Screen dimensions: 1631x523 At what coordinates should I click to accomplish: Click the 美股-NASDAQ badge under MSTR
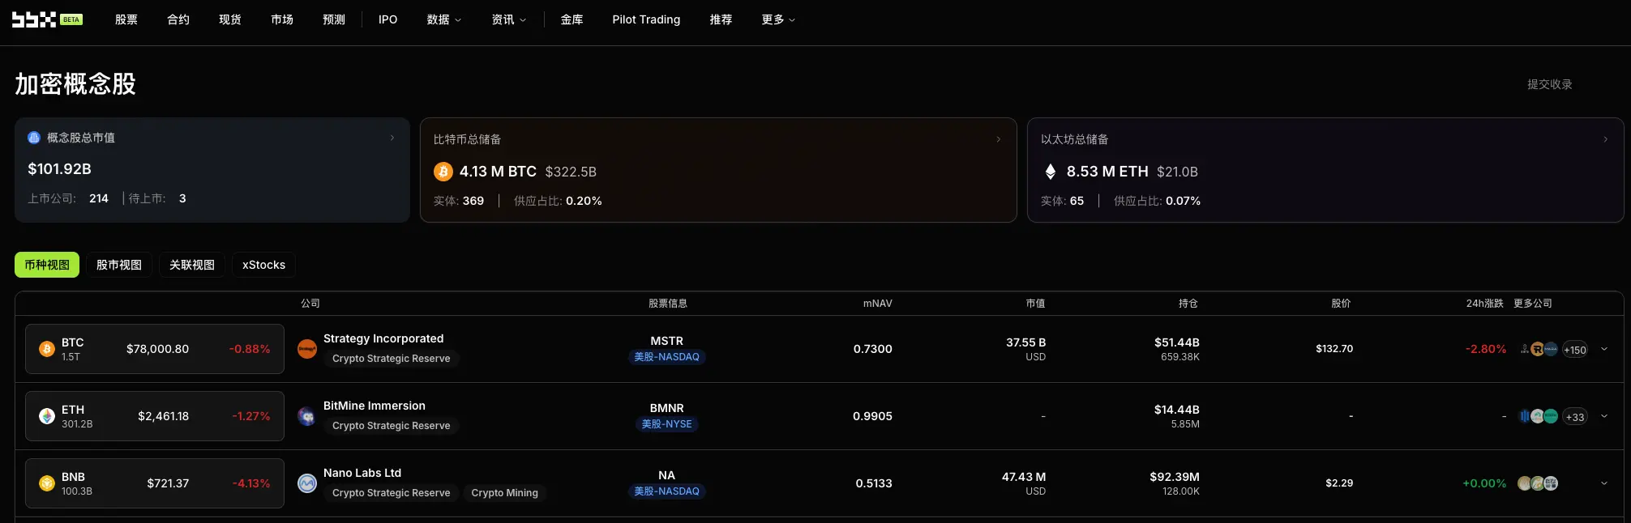(x=667, y=357)
